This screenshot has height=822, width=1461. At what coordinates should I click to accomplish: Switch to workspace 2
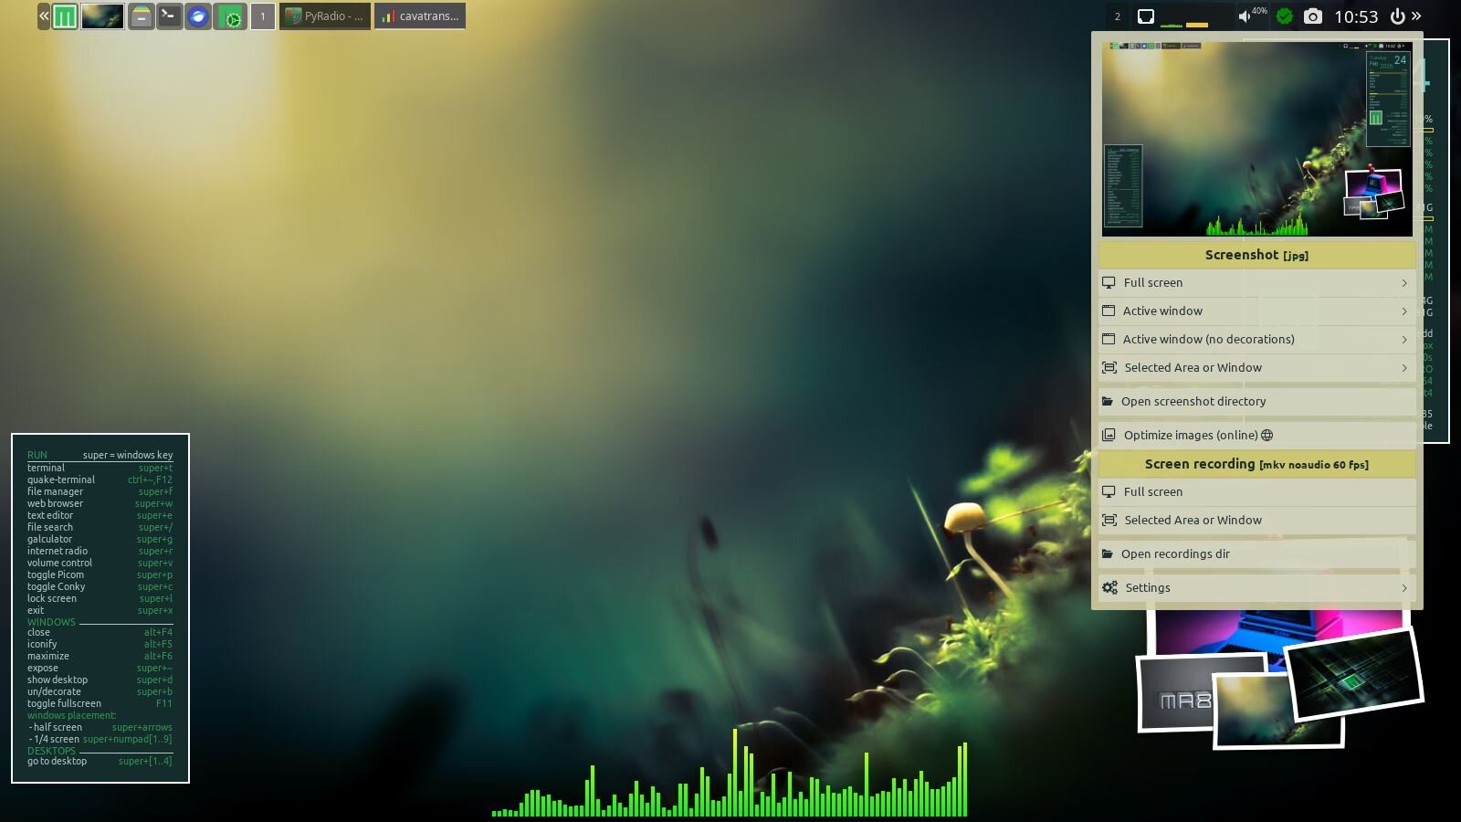1117,16
